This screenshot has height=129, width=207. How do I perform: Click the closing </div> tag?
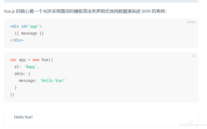tap(17, 40)
